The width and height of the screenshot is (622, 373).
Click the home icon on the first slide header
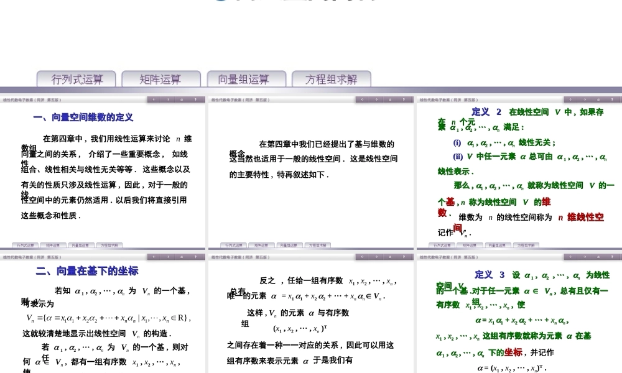181,99
